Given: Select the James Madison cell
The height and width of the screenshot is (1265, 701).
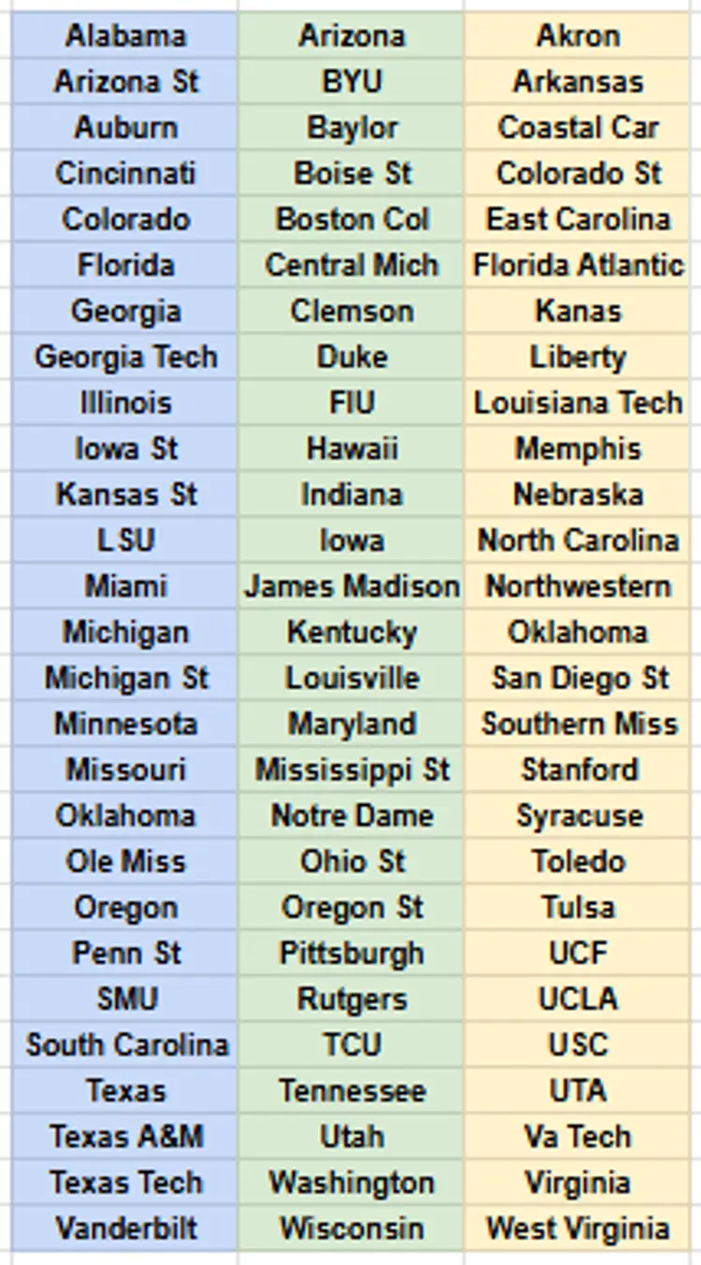Looking at the screenshot, I should coord(351,585).
